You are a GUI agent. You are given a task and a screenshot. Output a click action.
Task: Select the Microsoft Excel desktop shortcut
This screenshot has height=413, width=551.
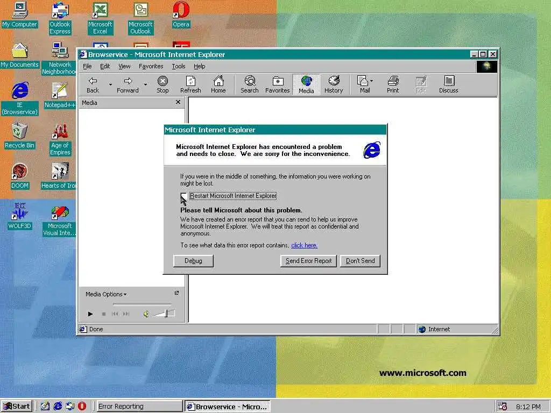100,18
